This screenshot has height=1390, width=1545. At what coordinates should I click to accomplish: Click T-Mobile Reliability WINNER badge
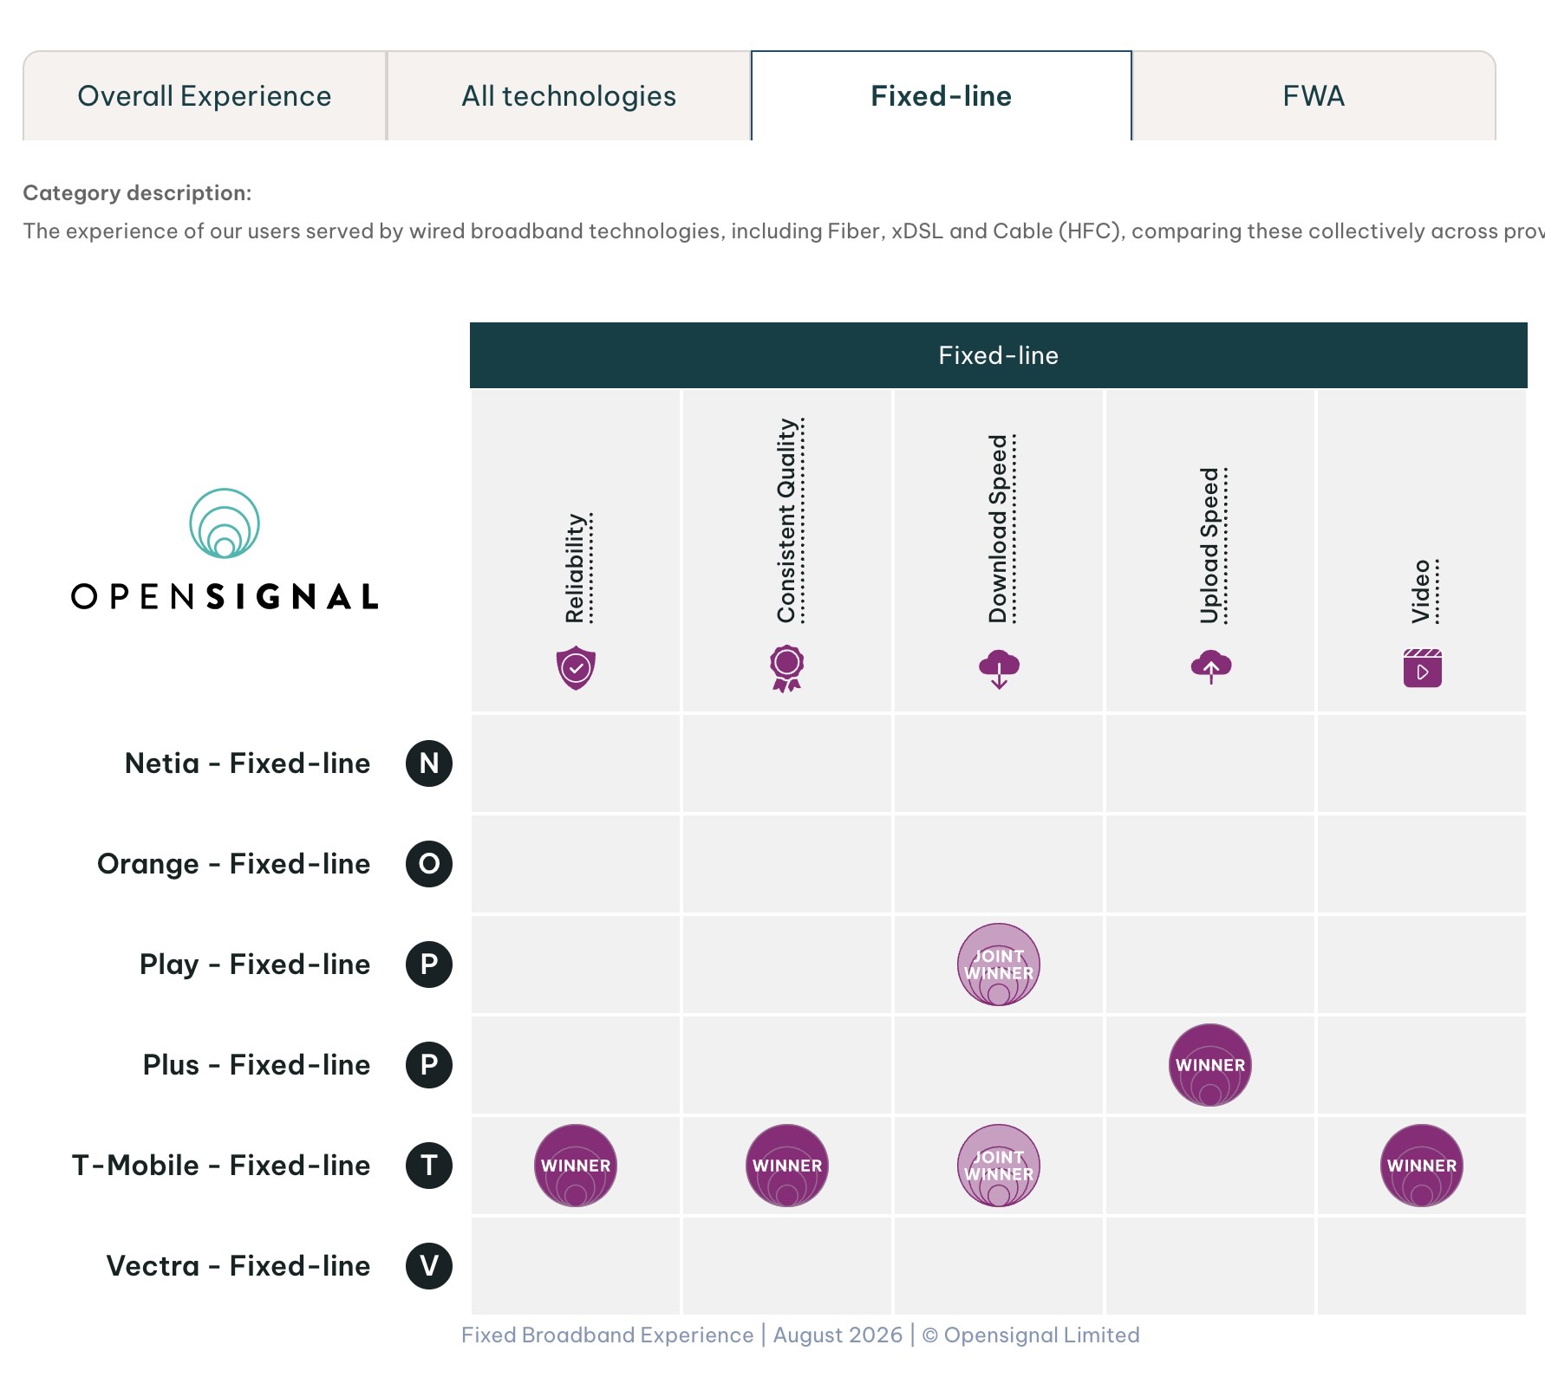pyautogui.click(x=576, y=1166)
